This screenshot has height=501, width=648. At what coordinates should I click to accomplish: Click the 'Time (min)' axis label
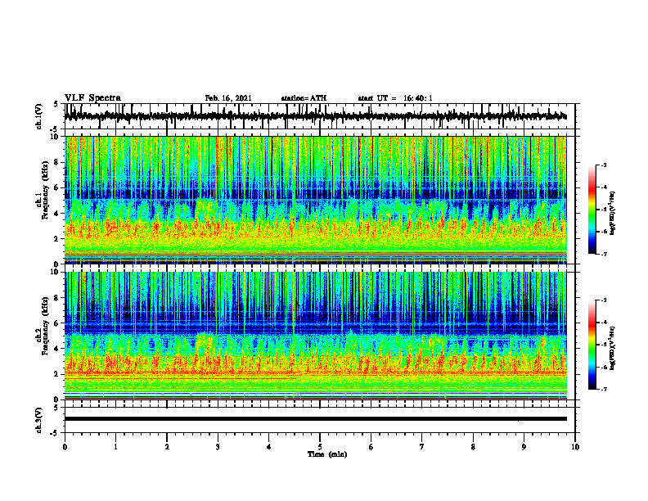click(327, 454)
